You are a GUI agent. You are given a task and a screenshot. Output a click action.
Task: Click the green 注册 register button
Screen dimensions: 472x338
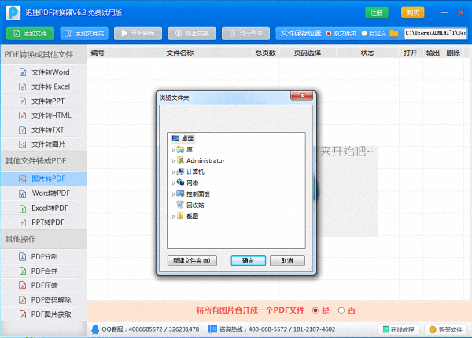coord(376,13)
